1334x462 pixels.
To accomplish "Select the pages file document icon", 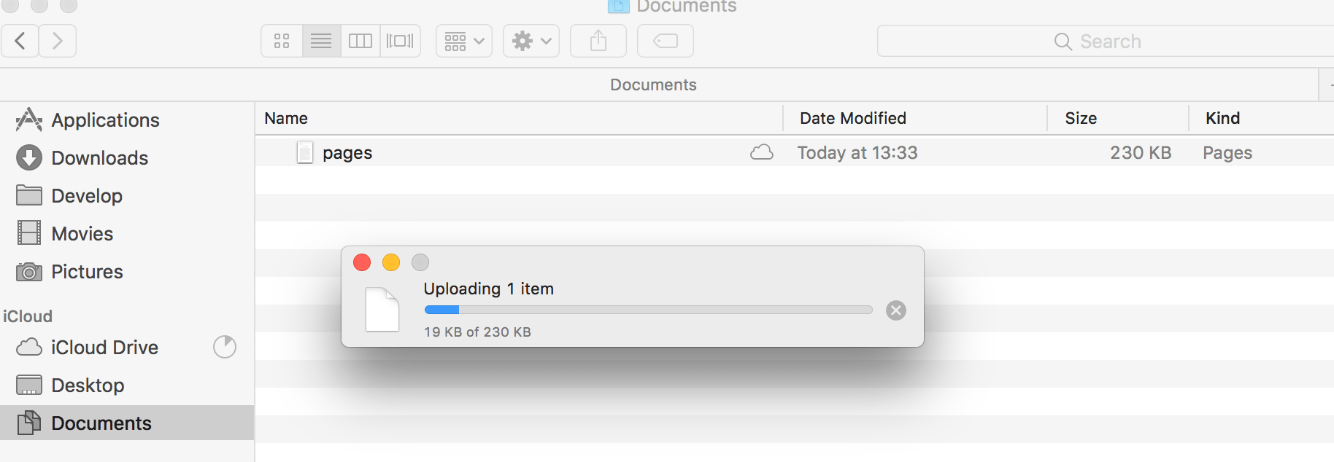I will tap(304, 152).
